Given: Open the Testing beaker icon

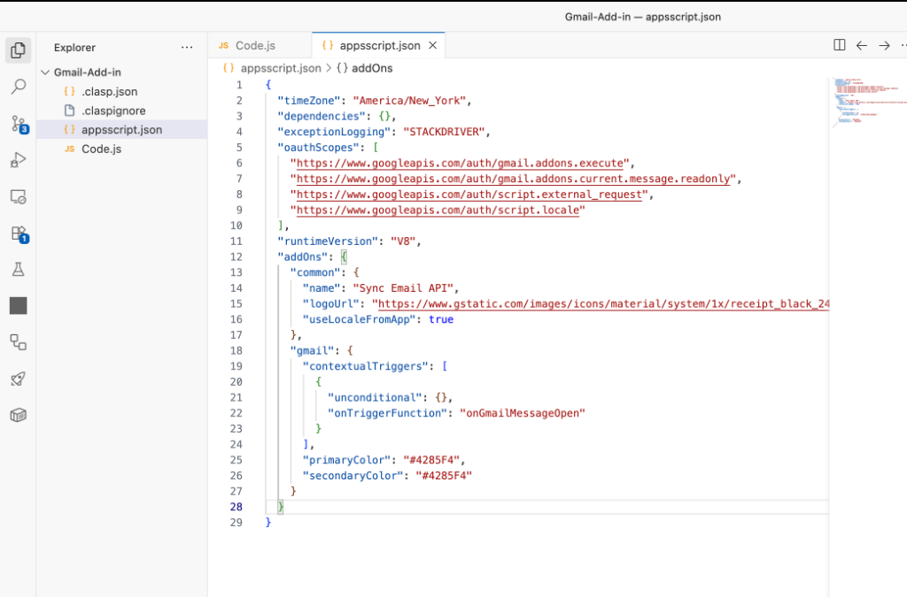Looking at the screenshot, I should [18, 270].
